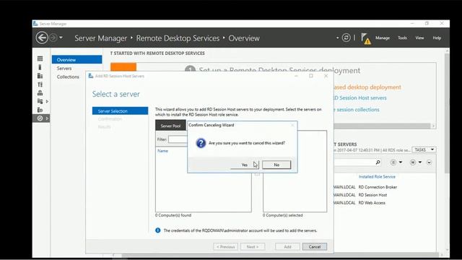The height and width of the screenshot is (260, 462).
Task: Close the Add RD Session Host Servers wizard
Action: click(x=326, y=76)
